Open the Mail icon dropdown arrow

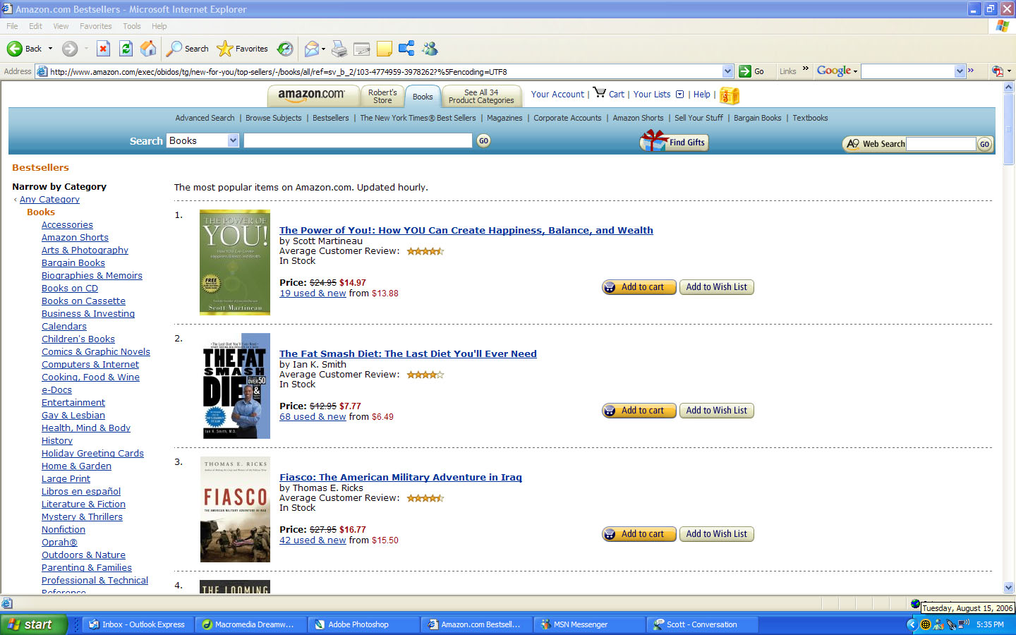tap(323, 49)
